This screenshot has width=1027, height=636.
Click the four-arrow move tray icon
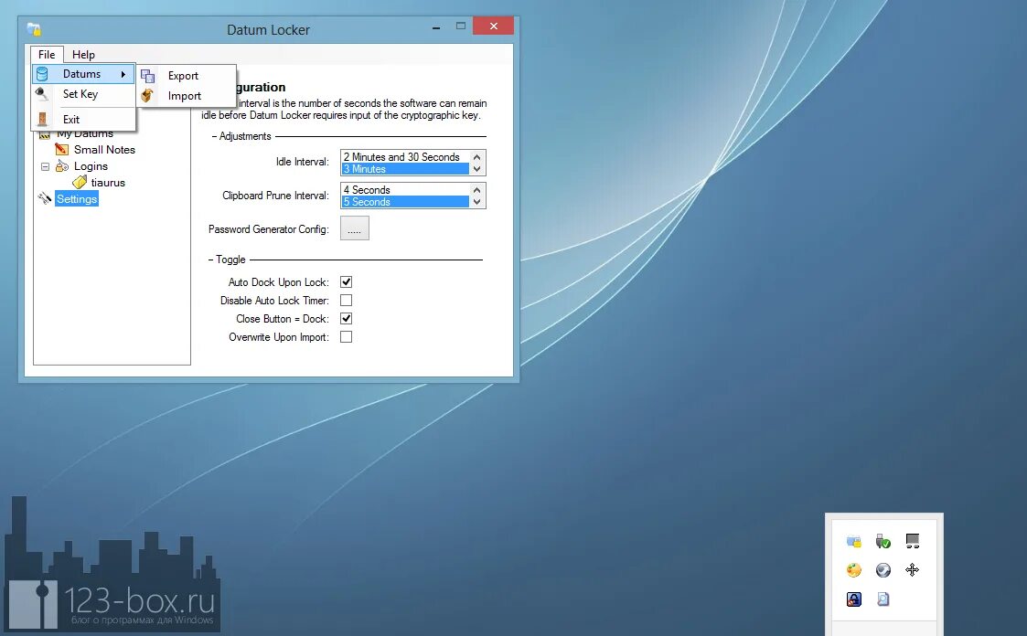pos(913,570)
